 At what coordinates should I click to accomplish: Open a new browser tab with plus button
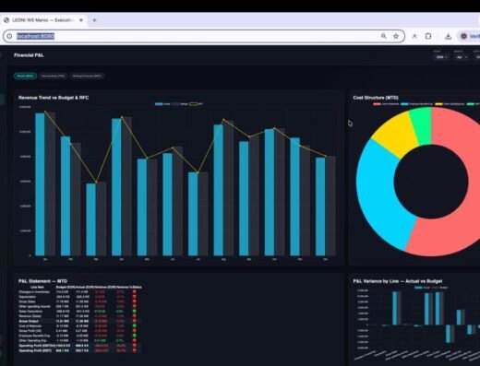(94, 20)
